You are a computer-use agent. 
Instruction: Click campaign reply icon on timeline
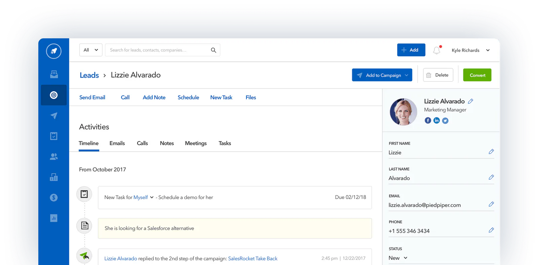click(x=84, y=256)
